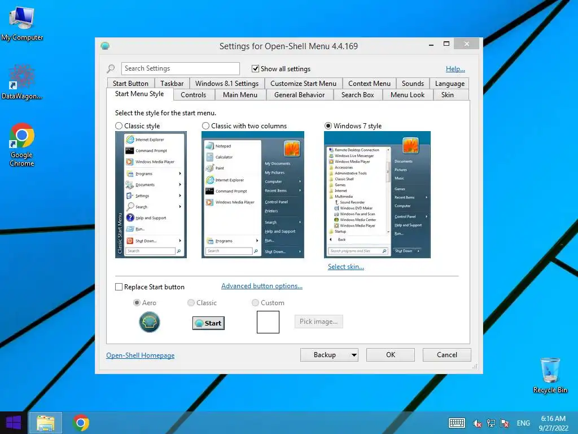The width and height of the screenshot is (578, 434).
Task: Open Chrome from the taskbar
Action: point(81,423)
